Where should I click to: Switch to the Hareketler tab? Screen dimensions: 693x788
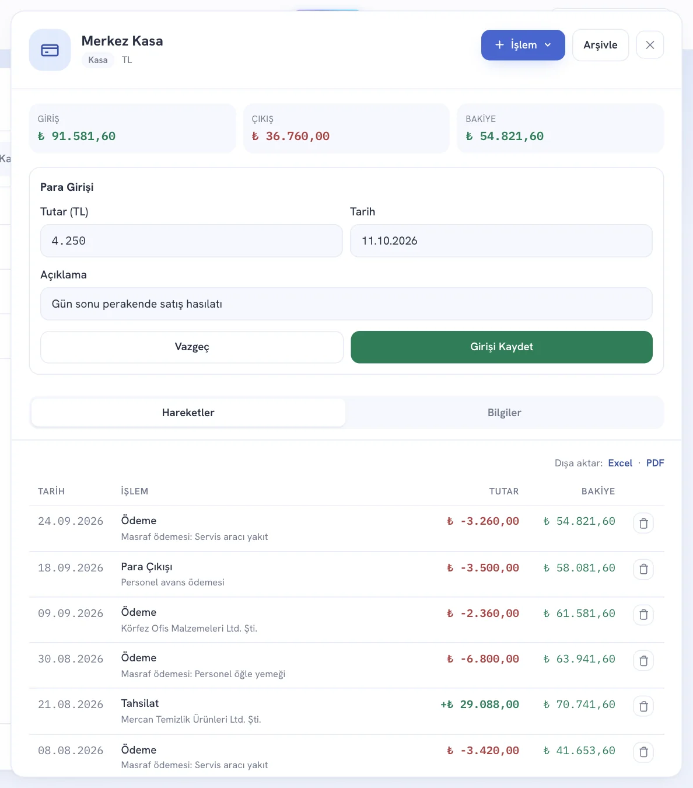[x=188, y=413]
